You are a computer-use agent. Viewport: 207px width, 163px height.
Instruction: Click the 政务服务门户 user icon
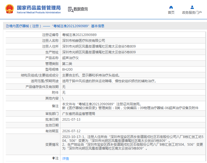(192, 7)
